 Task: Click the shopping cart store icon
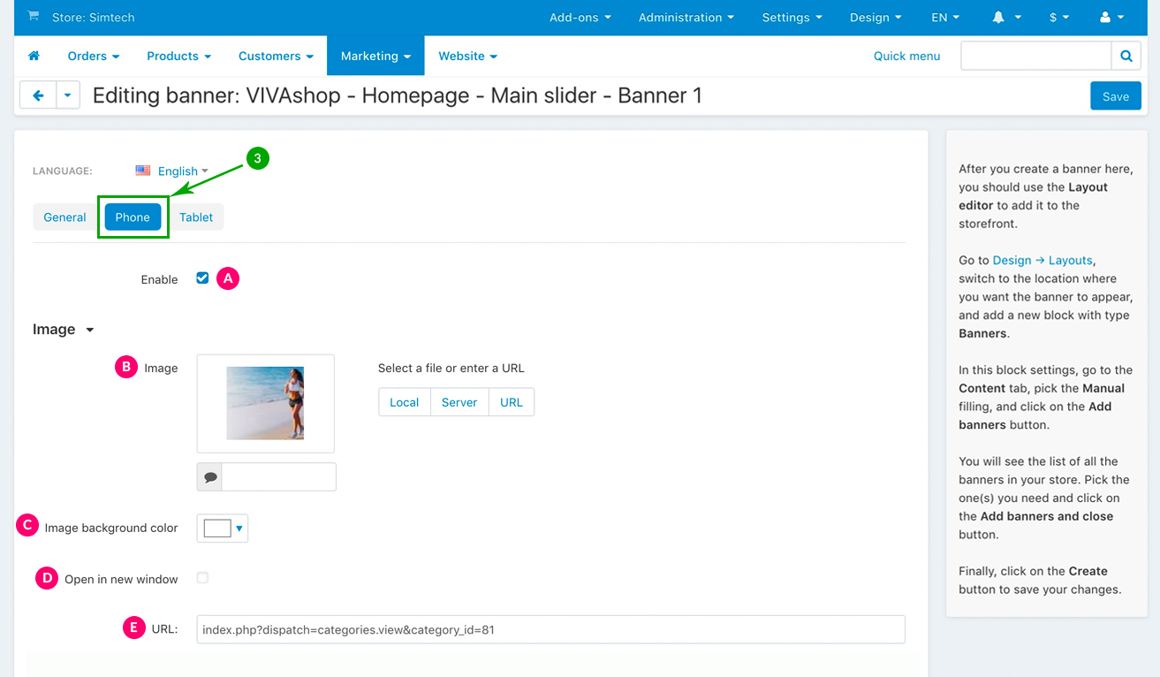[34, 17]
